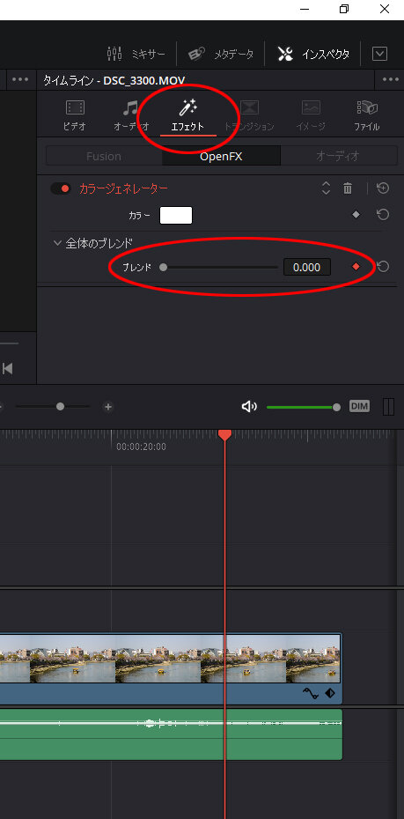Mute audio with the speaker icon

click(249, 406)
